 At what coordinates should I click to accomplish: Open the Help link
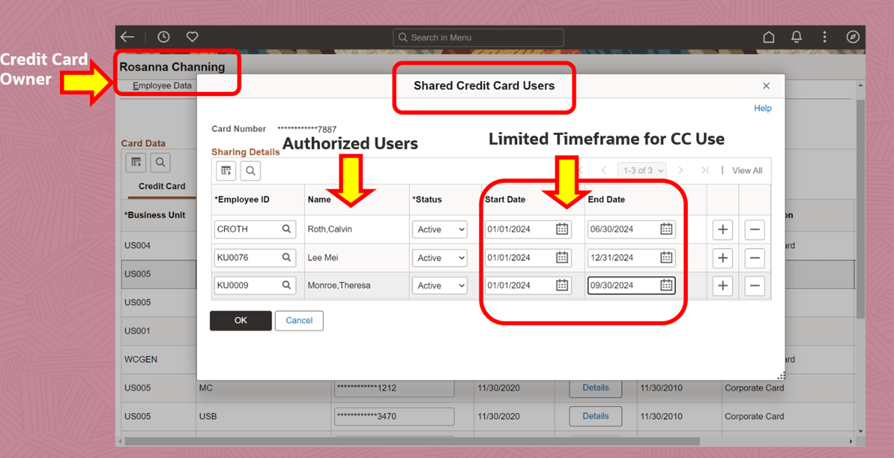point(762,107)
